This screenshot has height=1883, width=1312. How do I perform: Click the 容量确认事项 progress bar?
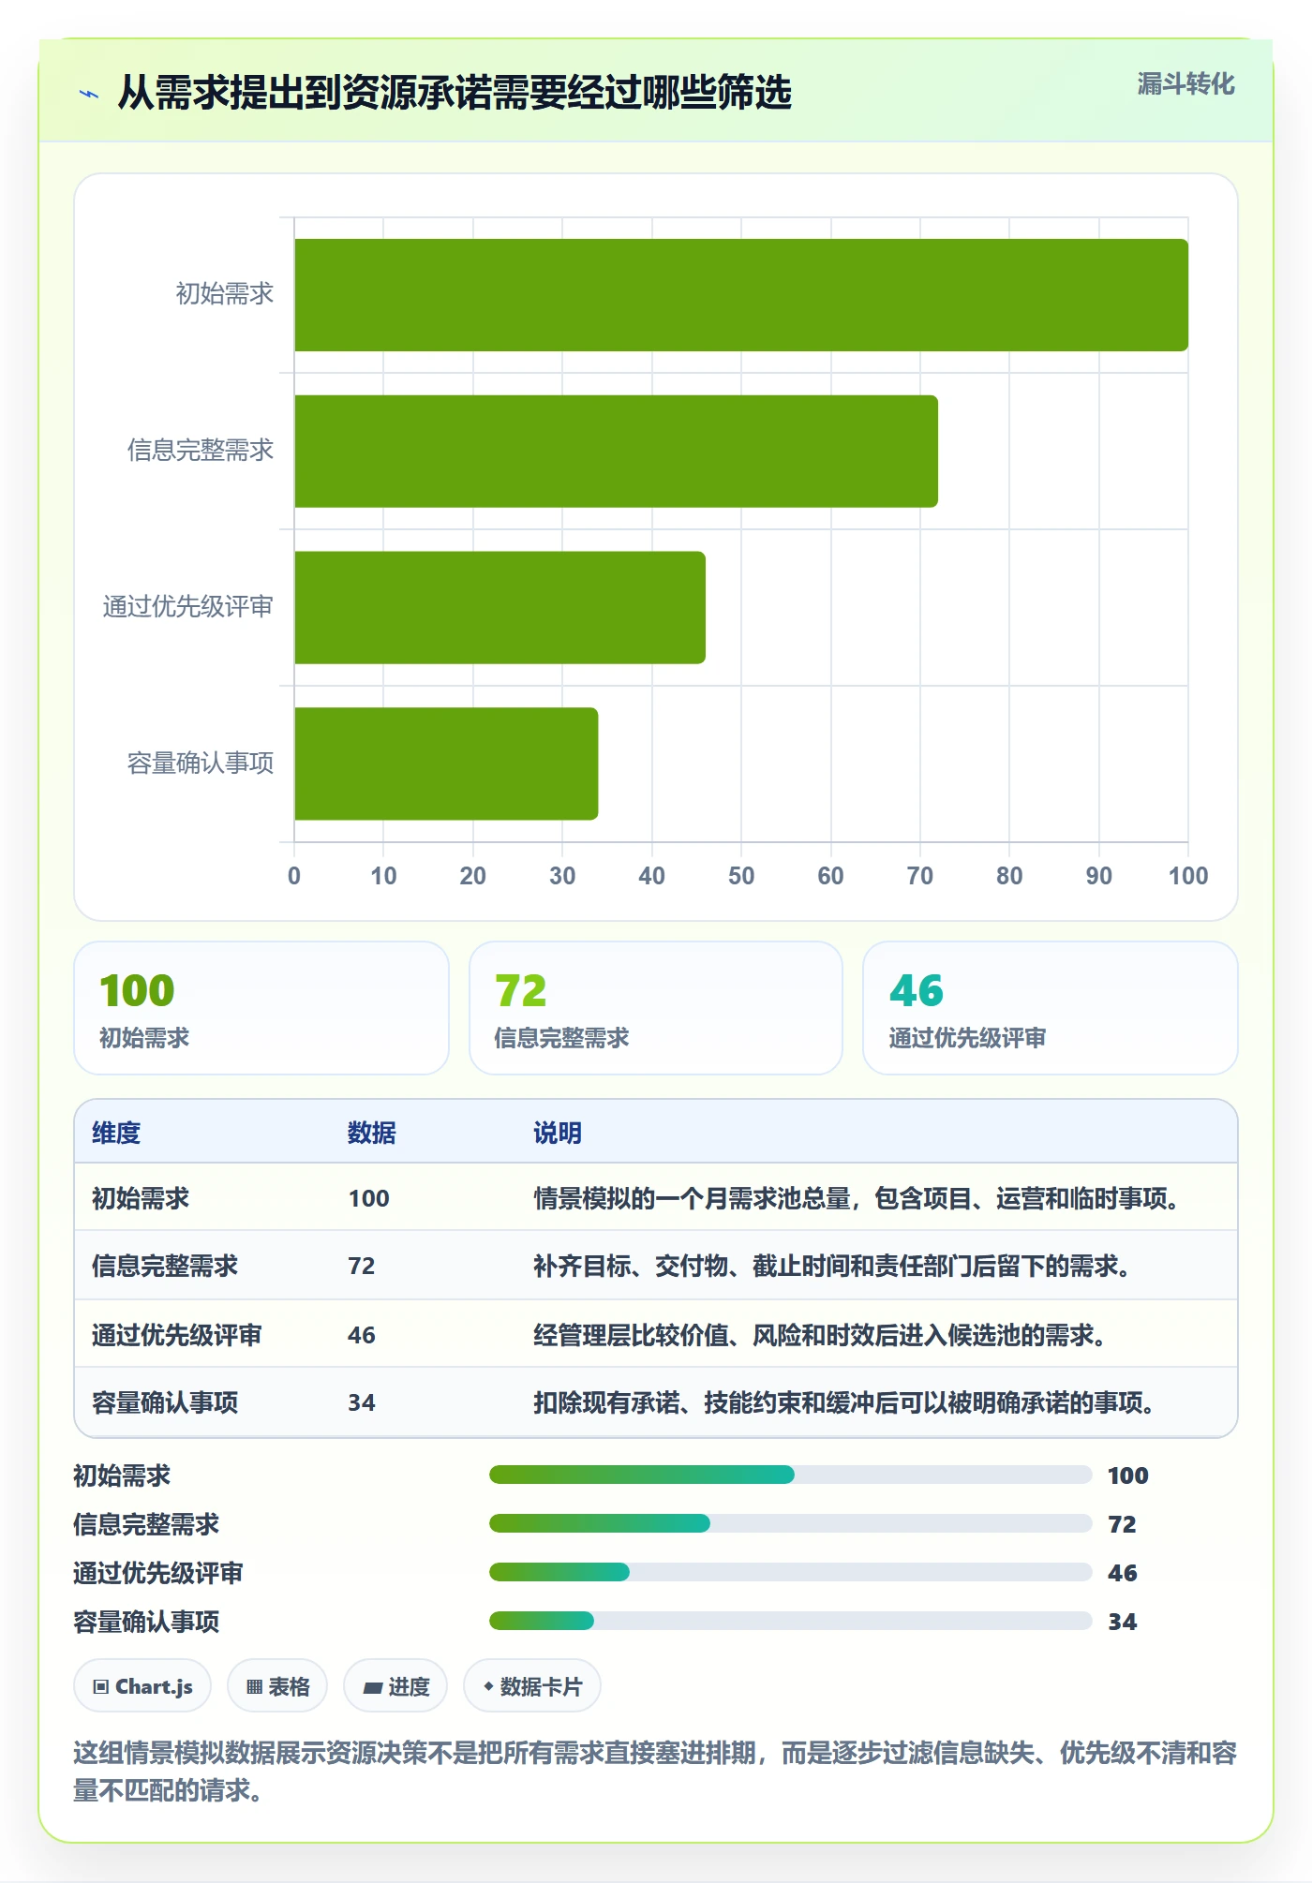(x=790, y=1621)
